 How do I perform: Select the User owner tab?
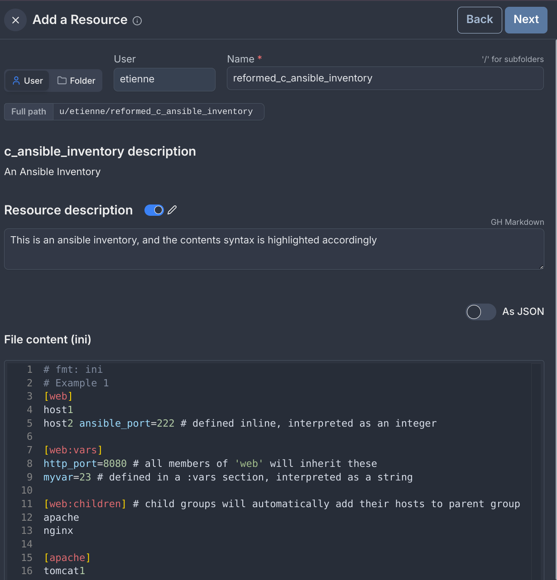coord(28,81)
